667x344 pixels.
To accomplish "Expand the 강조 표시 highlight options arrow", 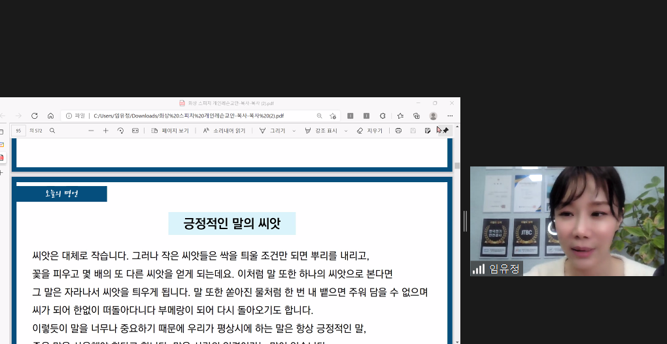I will pos(345,131).
